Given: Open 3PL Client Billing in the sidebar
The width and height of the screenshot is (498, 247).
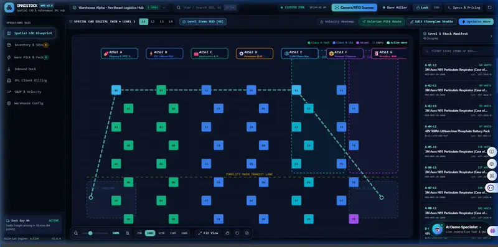Looking at the screenshot, I should point(30,80).
